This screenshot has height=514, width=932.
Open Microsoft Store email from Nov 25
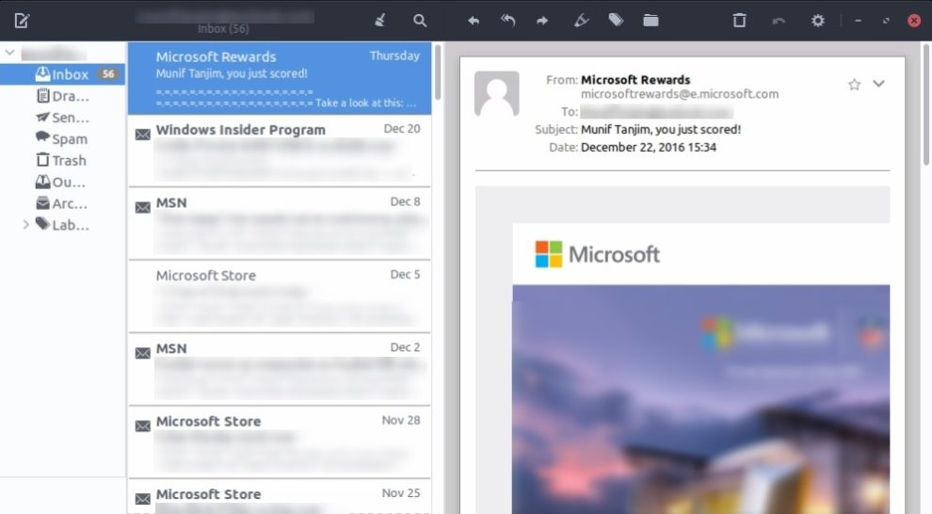click(x=280, y=497)
